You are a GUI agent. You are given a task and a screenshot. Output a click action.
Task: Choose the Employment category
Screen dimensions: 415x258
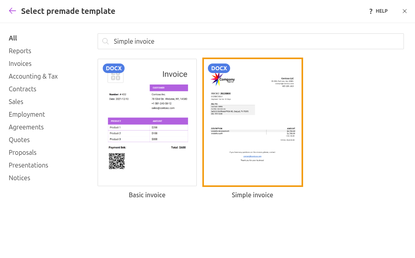pyautogui.click(x=27, y=114)
